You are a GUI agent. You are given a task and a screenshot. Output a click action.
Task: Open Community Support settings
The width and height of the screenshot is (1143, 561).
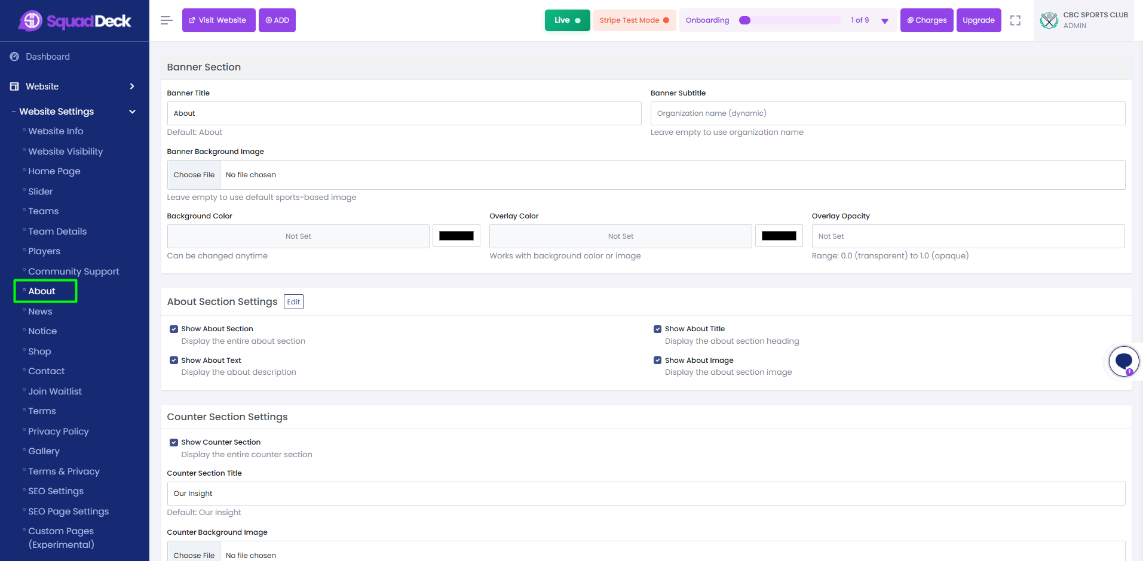pyautogui.click(x=73, y=272)
